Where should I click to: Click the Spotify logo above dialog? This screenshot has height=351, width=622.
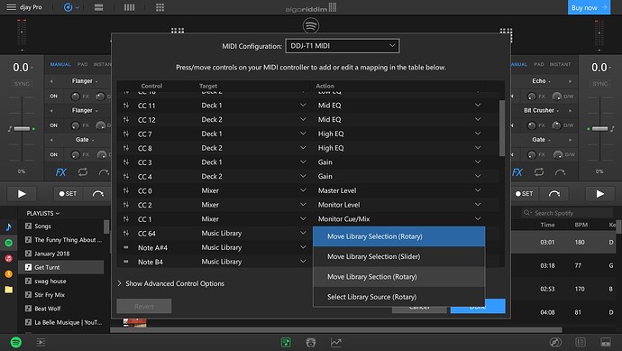tap(311, 26)
